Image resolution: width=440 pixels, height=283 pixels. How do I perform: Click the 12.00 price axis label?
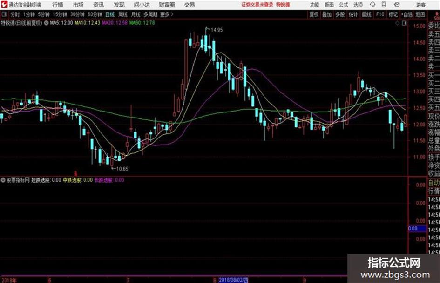click(419, 125)
